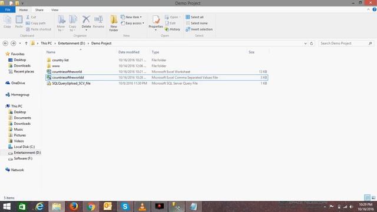Go back with the Back arrow
Image resolution: width=377 pixels, height=212 pixels.
5,43
